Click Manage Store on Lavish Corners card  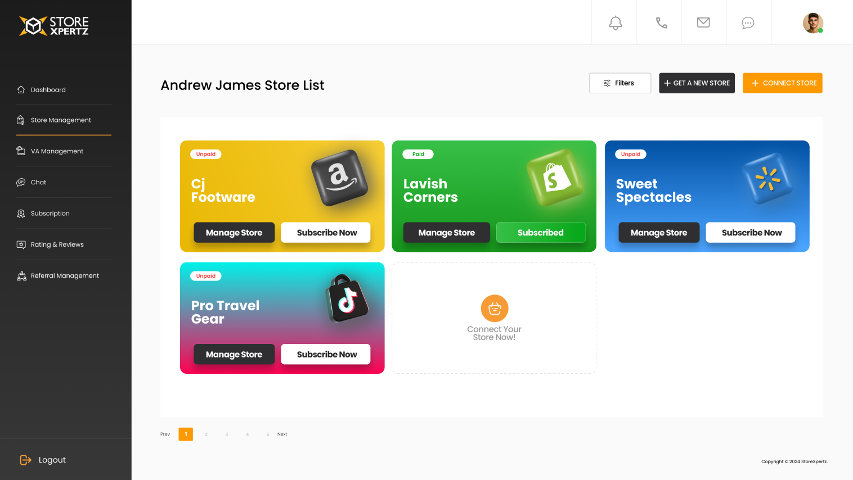point(447,233)
